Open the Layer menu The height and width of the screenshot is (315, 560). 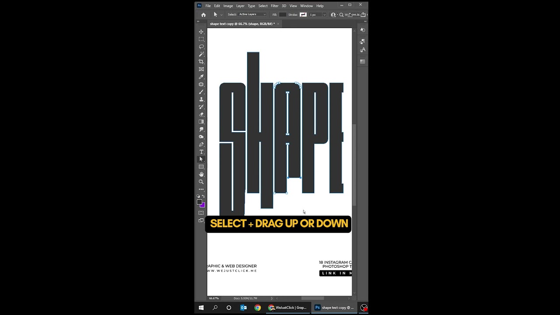pos(240,6)
